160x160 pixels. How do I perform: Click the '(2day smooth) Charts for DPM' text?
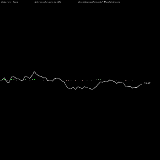pos(48,2)
